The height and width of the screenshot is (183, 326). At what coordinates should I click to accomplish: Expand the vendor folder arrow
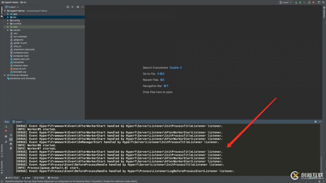(x=8, y=30)
